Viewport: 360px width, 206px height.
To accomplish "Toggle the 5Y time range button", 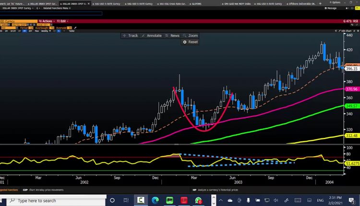I will (x=24, y=31).
